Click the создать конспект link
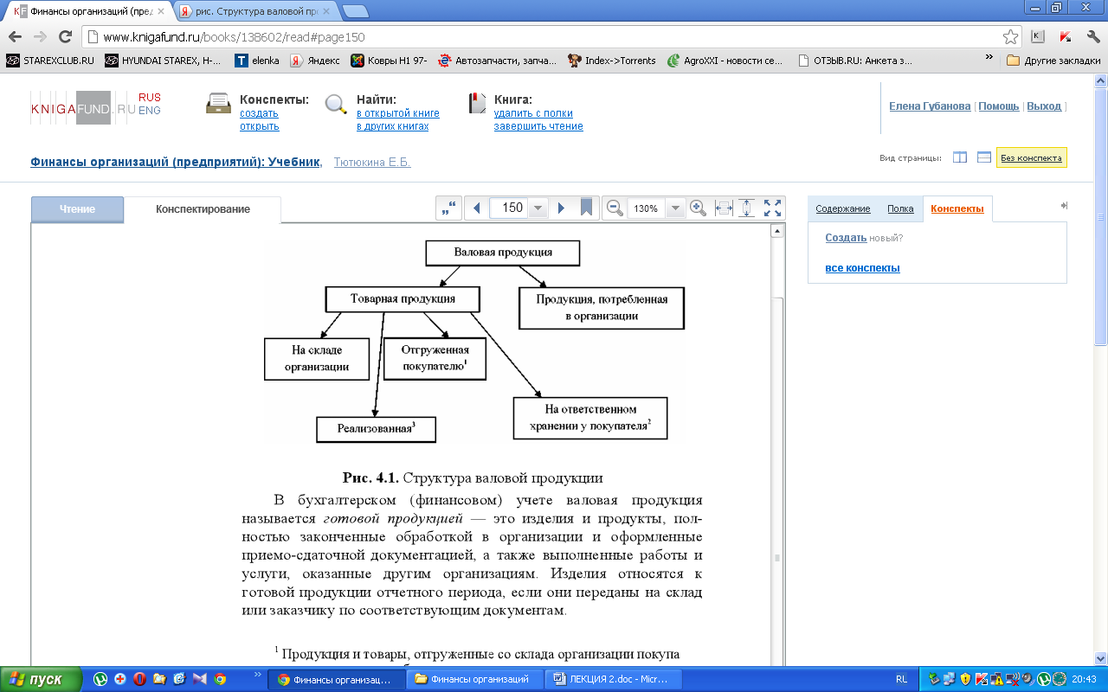This screenshot has width=1108, height=692. point(259,113)
